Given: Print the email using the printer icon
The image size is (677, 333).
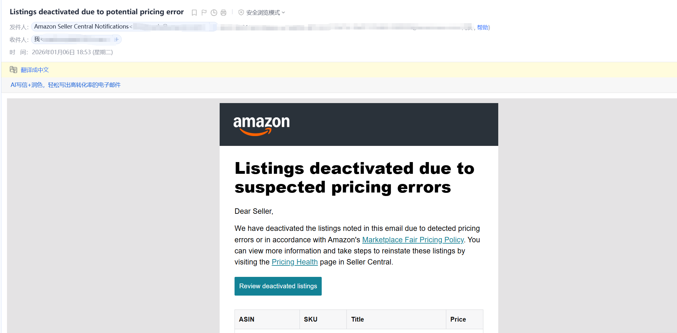Looking at the screenshot, I should [x=223, y=13].
